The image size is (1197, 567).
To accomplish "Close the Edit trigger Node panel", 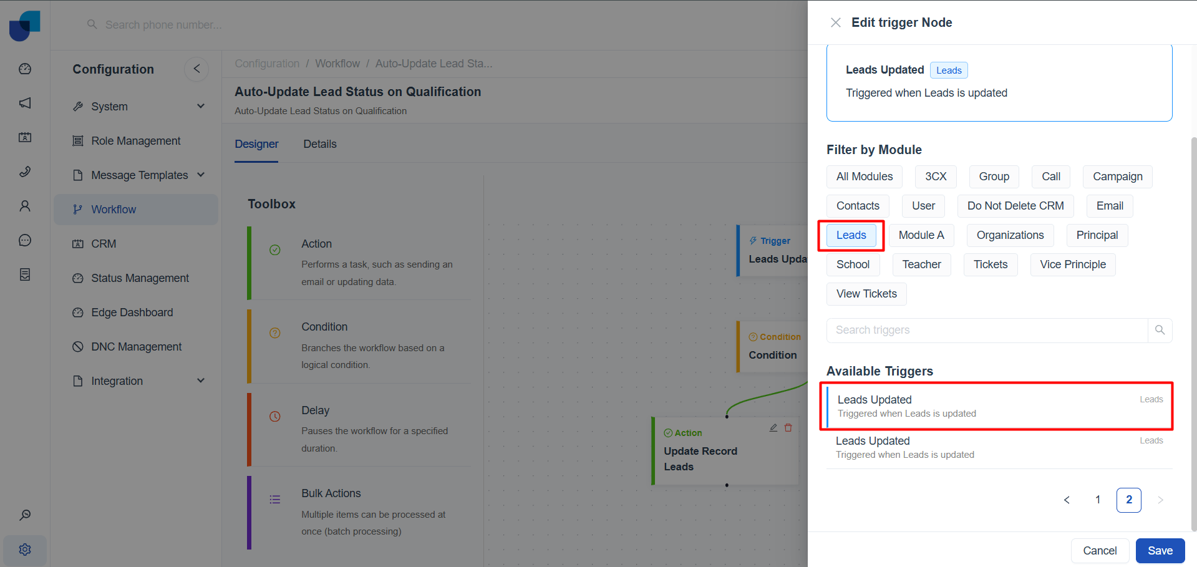I will tap(836, 22).
